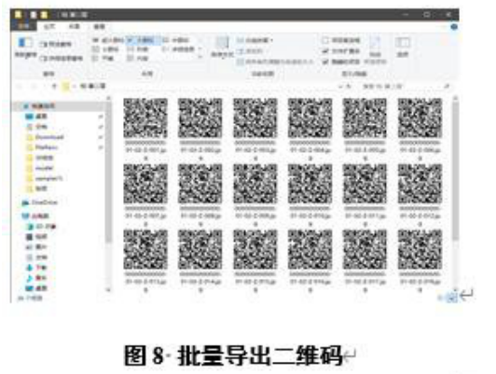Image resolution: width=496 pixels, height=374 pixels.
Task: Switch to Tiles layout
Action: pos(103,58)
